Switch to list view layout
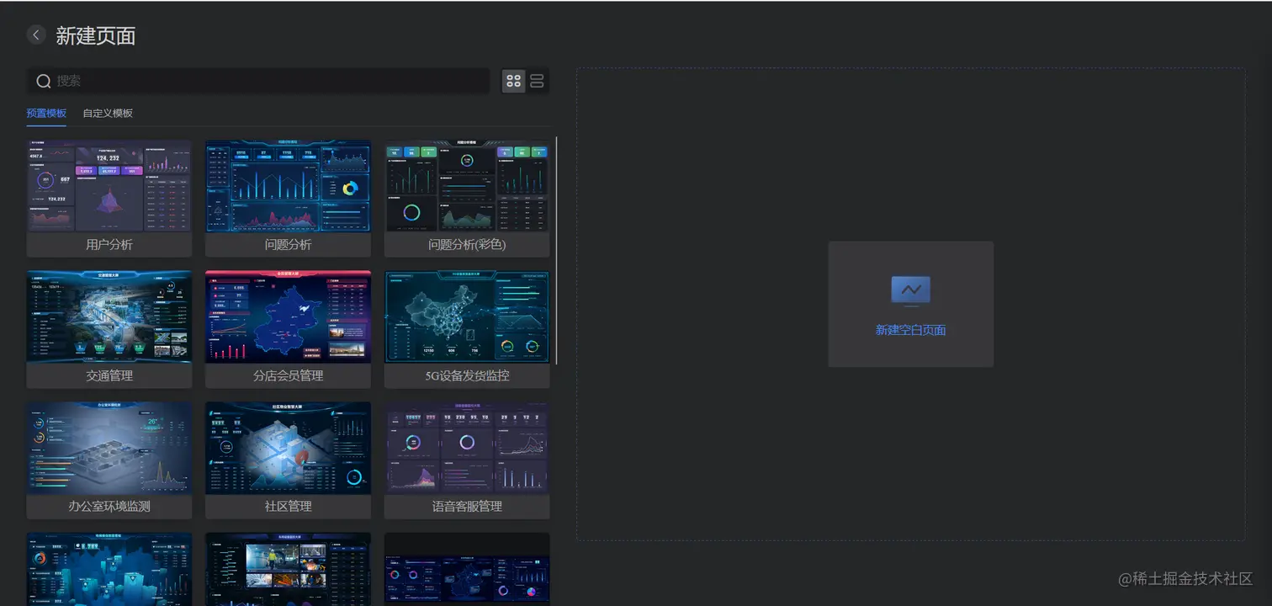 537,81
